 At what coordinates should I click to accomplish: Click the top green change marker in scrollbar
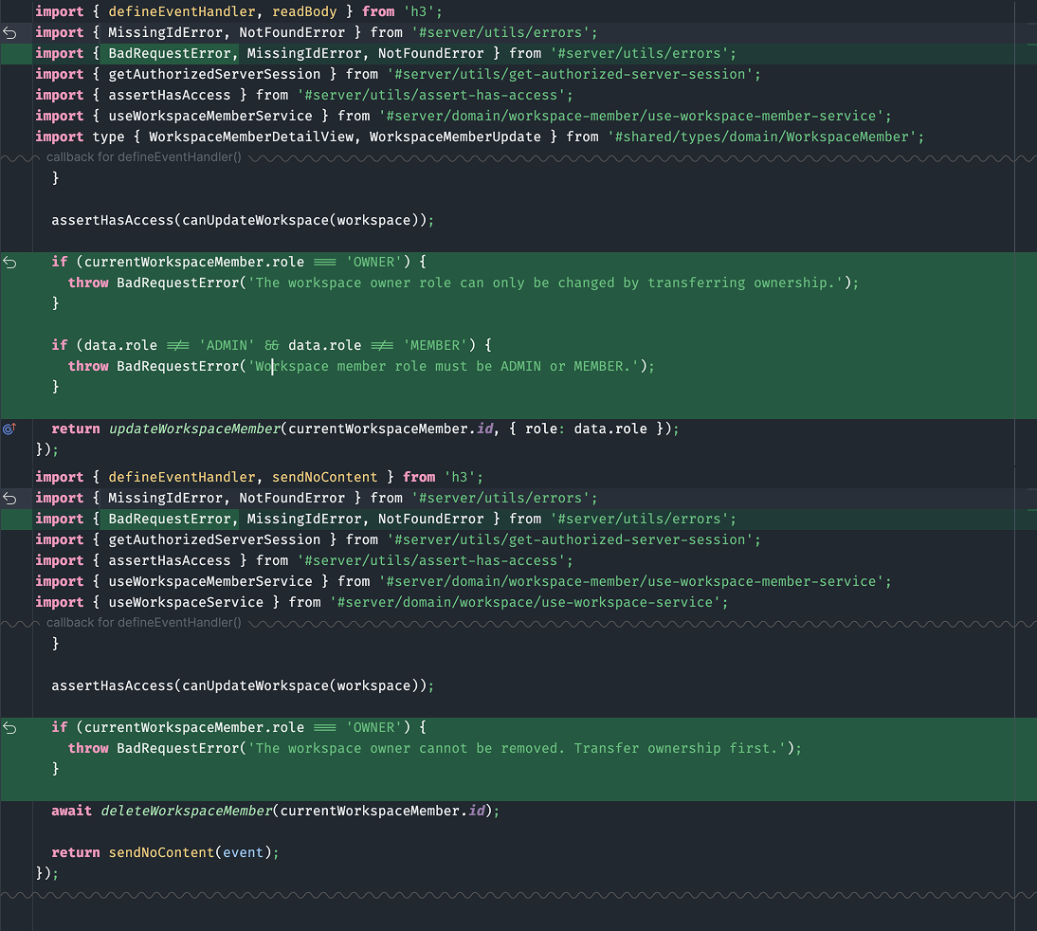pos(1031,45)
